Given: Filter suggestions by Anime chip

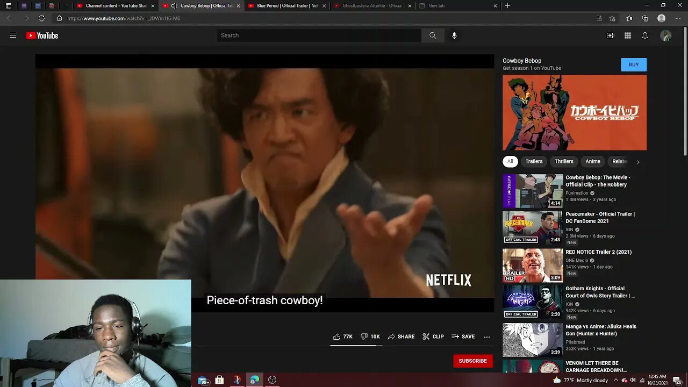Looking at the screenshot, I should pos(593,161).
